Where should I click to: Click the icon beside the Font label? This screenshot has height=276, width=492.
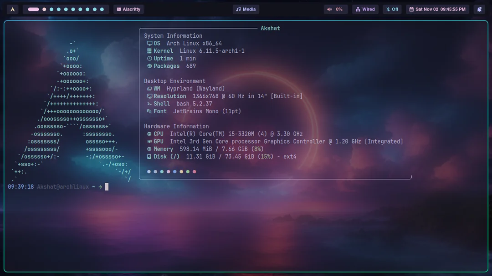click(x=149, y=111)
